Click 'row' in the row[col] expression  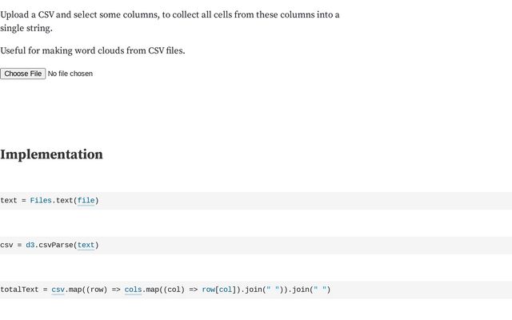(208, 290)
